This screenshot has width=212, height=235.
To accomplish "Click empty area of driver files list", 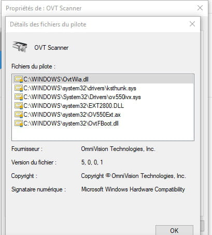I will [103, 134].
